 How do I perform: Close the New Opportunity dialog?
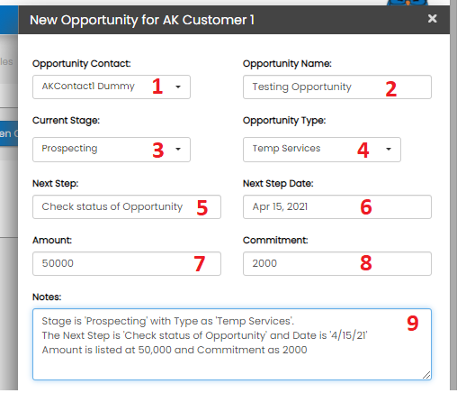pyautogui.click(x=432, y=19)
